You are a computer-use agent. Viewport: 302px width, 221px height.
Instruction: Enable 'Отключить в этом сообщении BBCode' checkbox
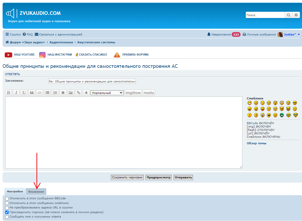7,199
